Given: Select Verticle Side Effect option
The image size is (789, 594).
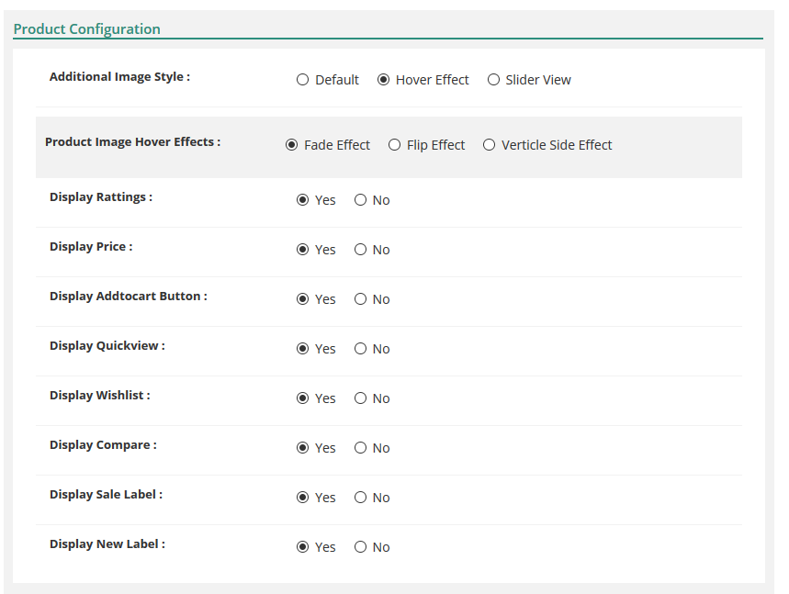Looking at the screenshot, I should (489, 145).
